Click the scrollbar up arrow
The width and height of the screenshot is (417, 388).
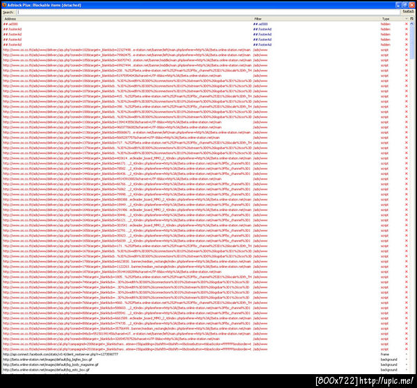(x=411, y=24)
